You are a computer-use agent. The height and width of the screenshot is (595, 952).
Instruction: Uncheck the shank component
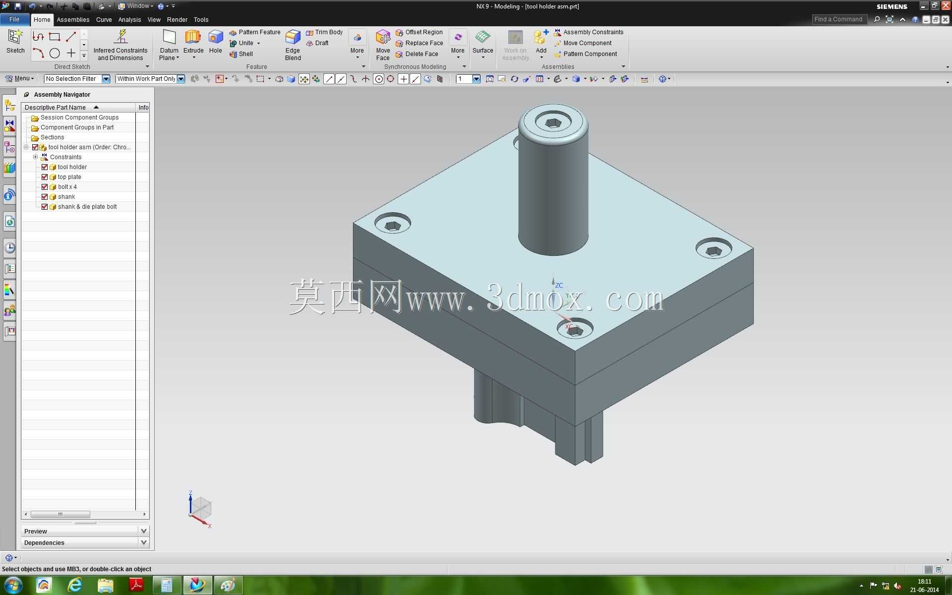point(45,197)
